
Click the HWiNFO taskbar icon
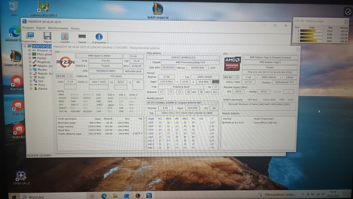click(x=149, y=195)
